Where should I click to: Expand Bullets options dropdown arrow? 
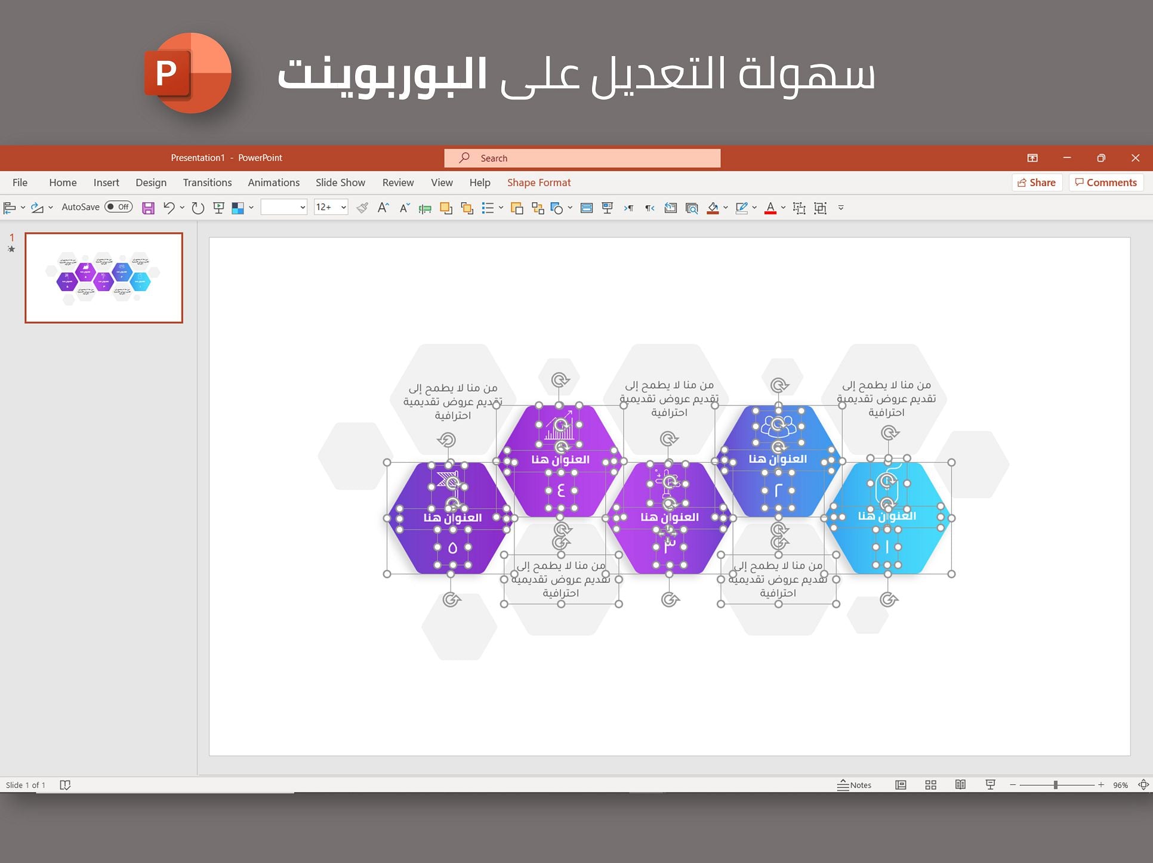coord(501,208)
